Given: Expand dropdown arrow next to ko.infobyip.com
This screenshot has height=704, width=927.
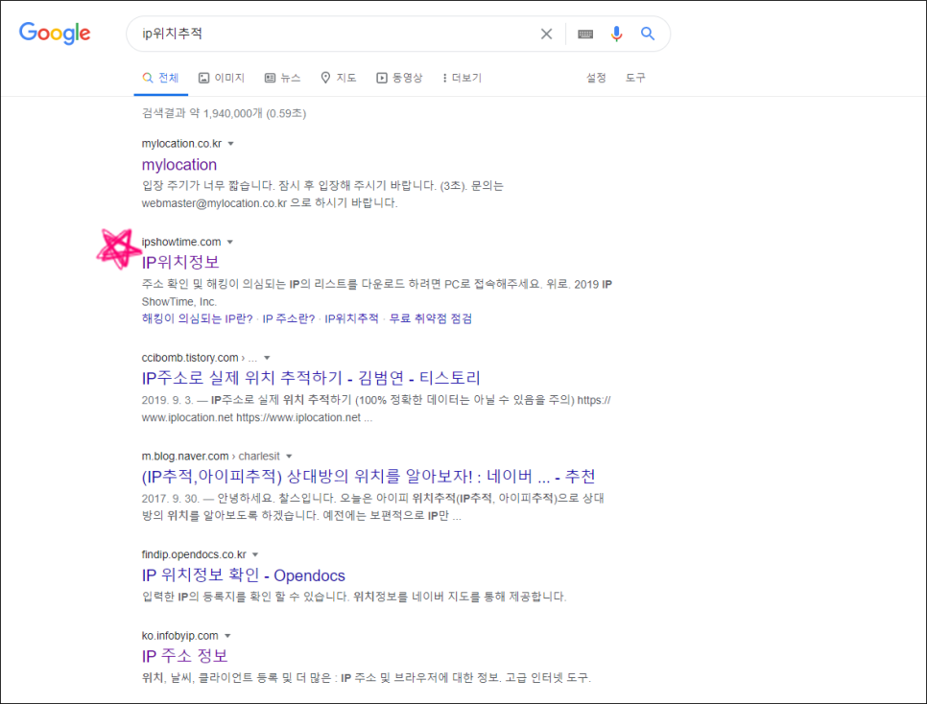Looking at the screenshot, I should coord(227,636).
